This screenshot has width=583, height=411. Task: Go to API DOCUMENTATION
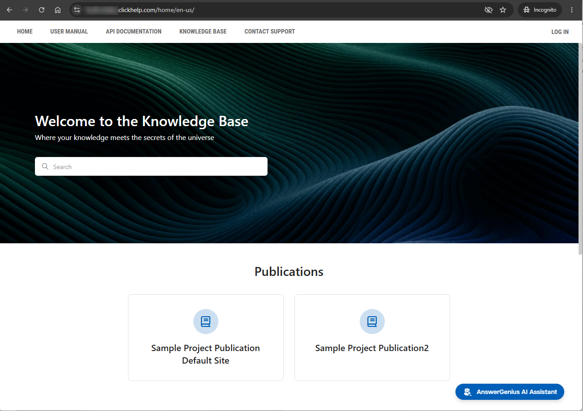134,31
